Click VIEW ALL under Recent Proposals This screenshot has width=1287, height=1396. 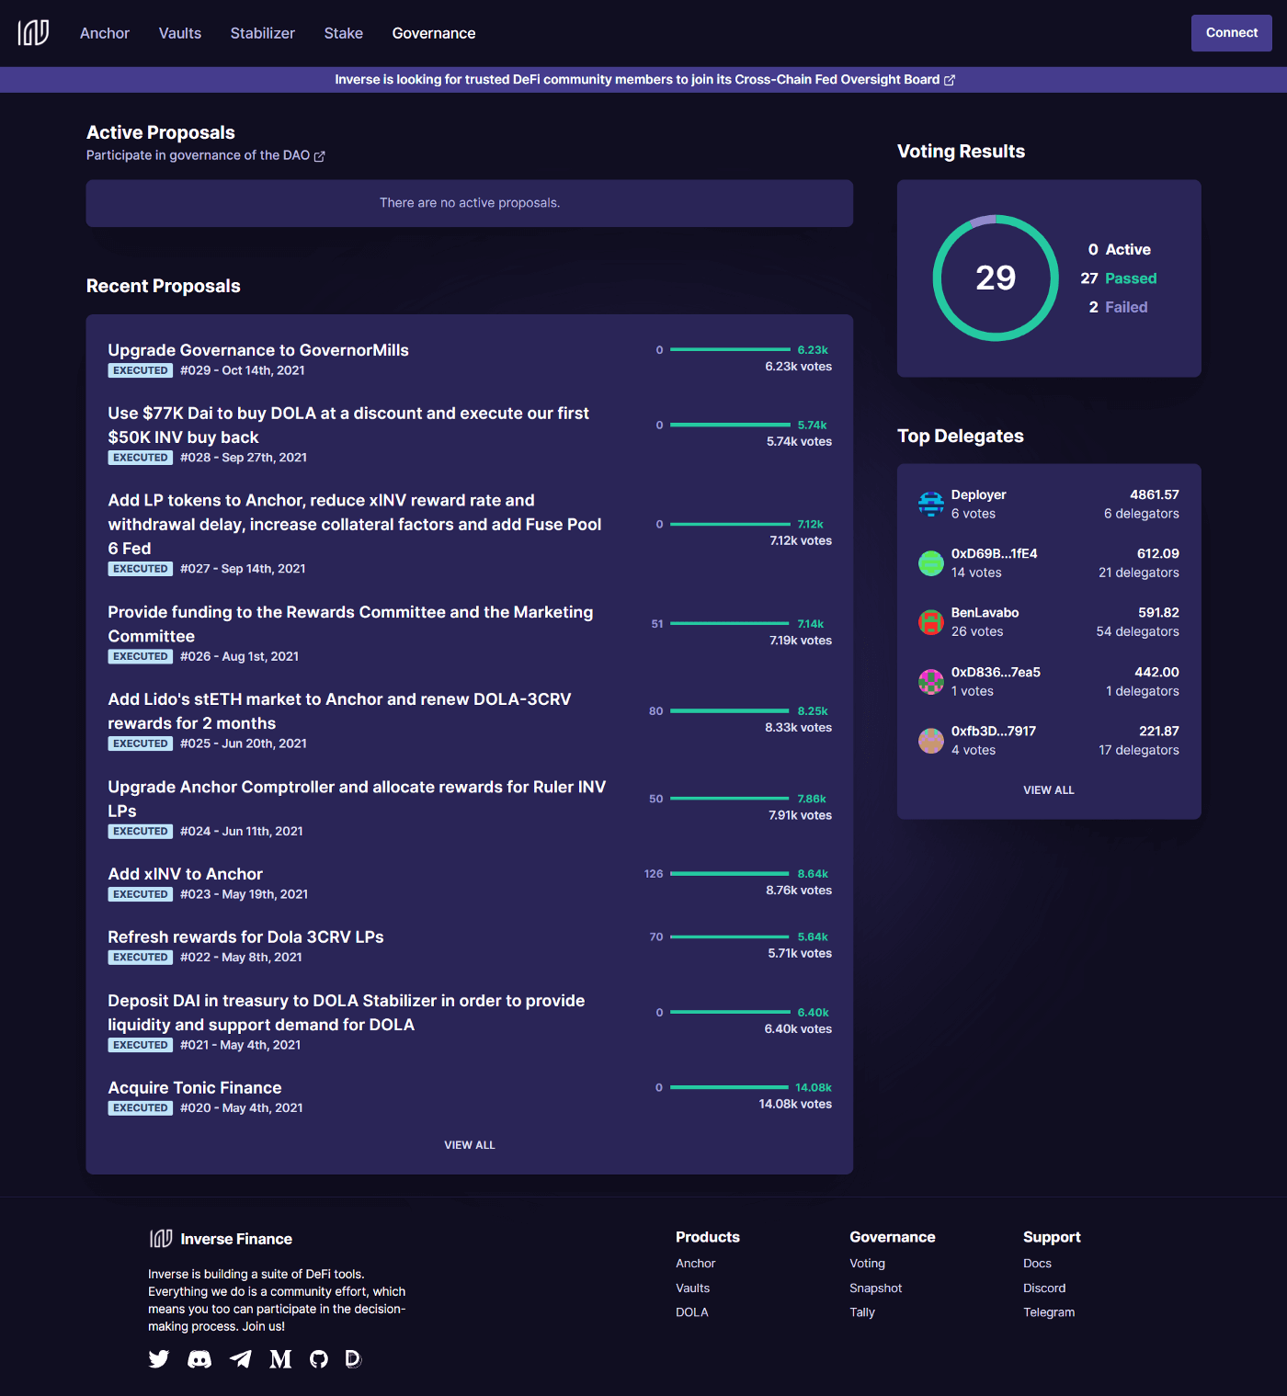470,1145
